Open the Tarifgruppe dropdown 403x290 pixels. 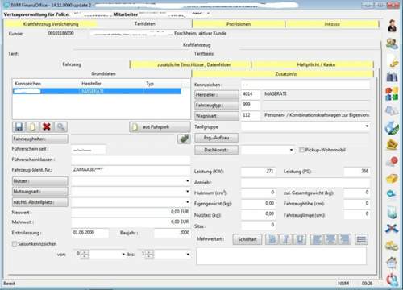[367, 126]
